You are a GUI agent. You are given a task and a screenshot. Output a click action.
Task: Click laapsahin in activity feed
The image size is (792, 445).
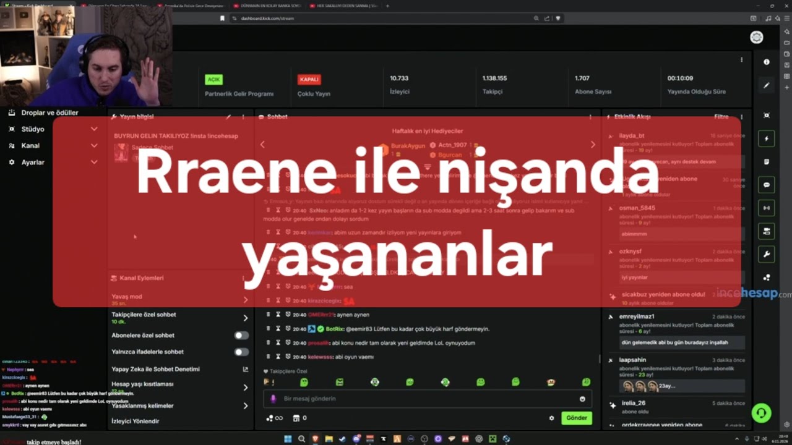point(632,360)
